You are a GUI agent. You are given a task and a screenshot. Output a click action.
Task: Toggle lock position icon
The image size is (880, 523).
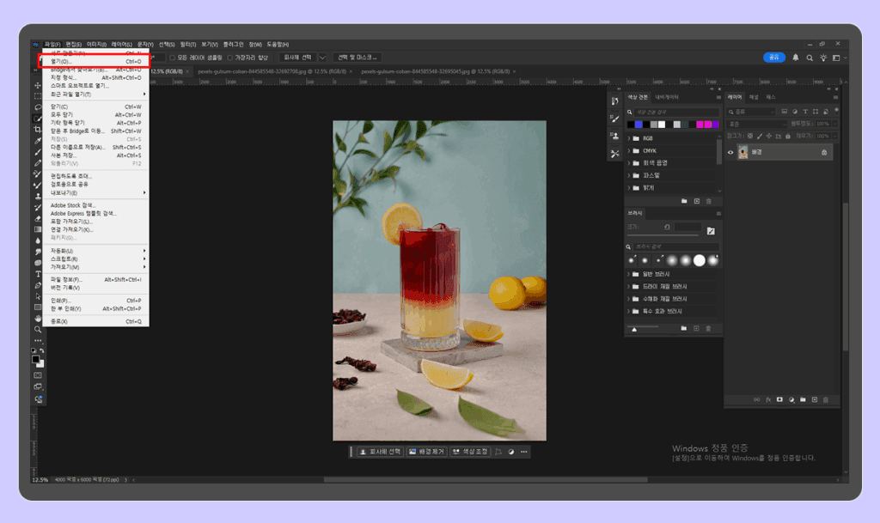[x=769, y=136]
